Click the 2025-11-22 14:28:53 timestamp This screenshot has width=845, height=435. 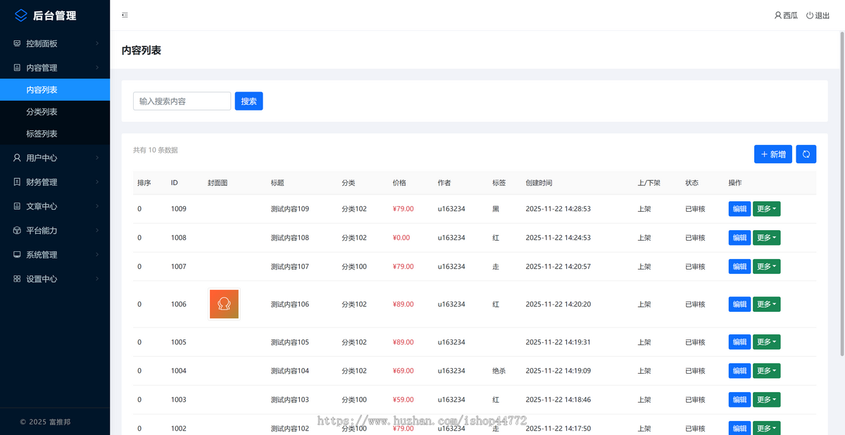point(558,209)
